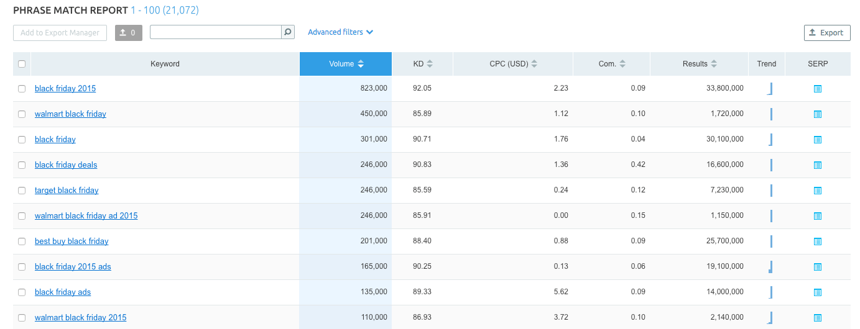Click the keyword filter text field
This screenshot has width=860, height=329.
[x=216, y=32]
